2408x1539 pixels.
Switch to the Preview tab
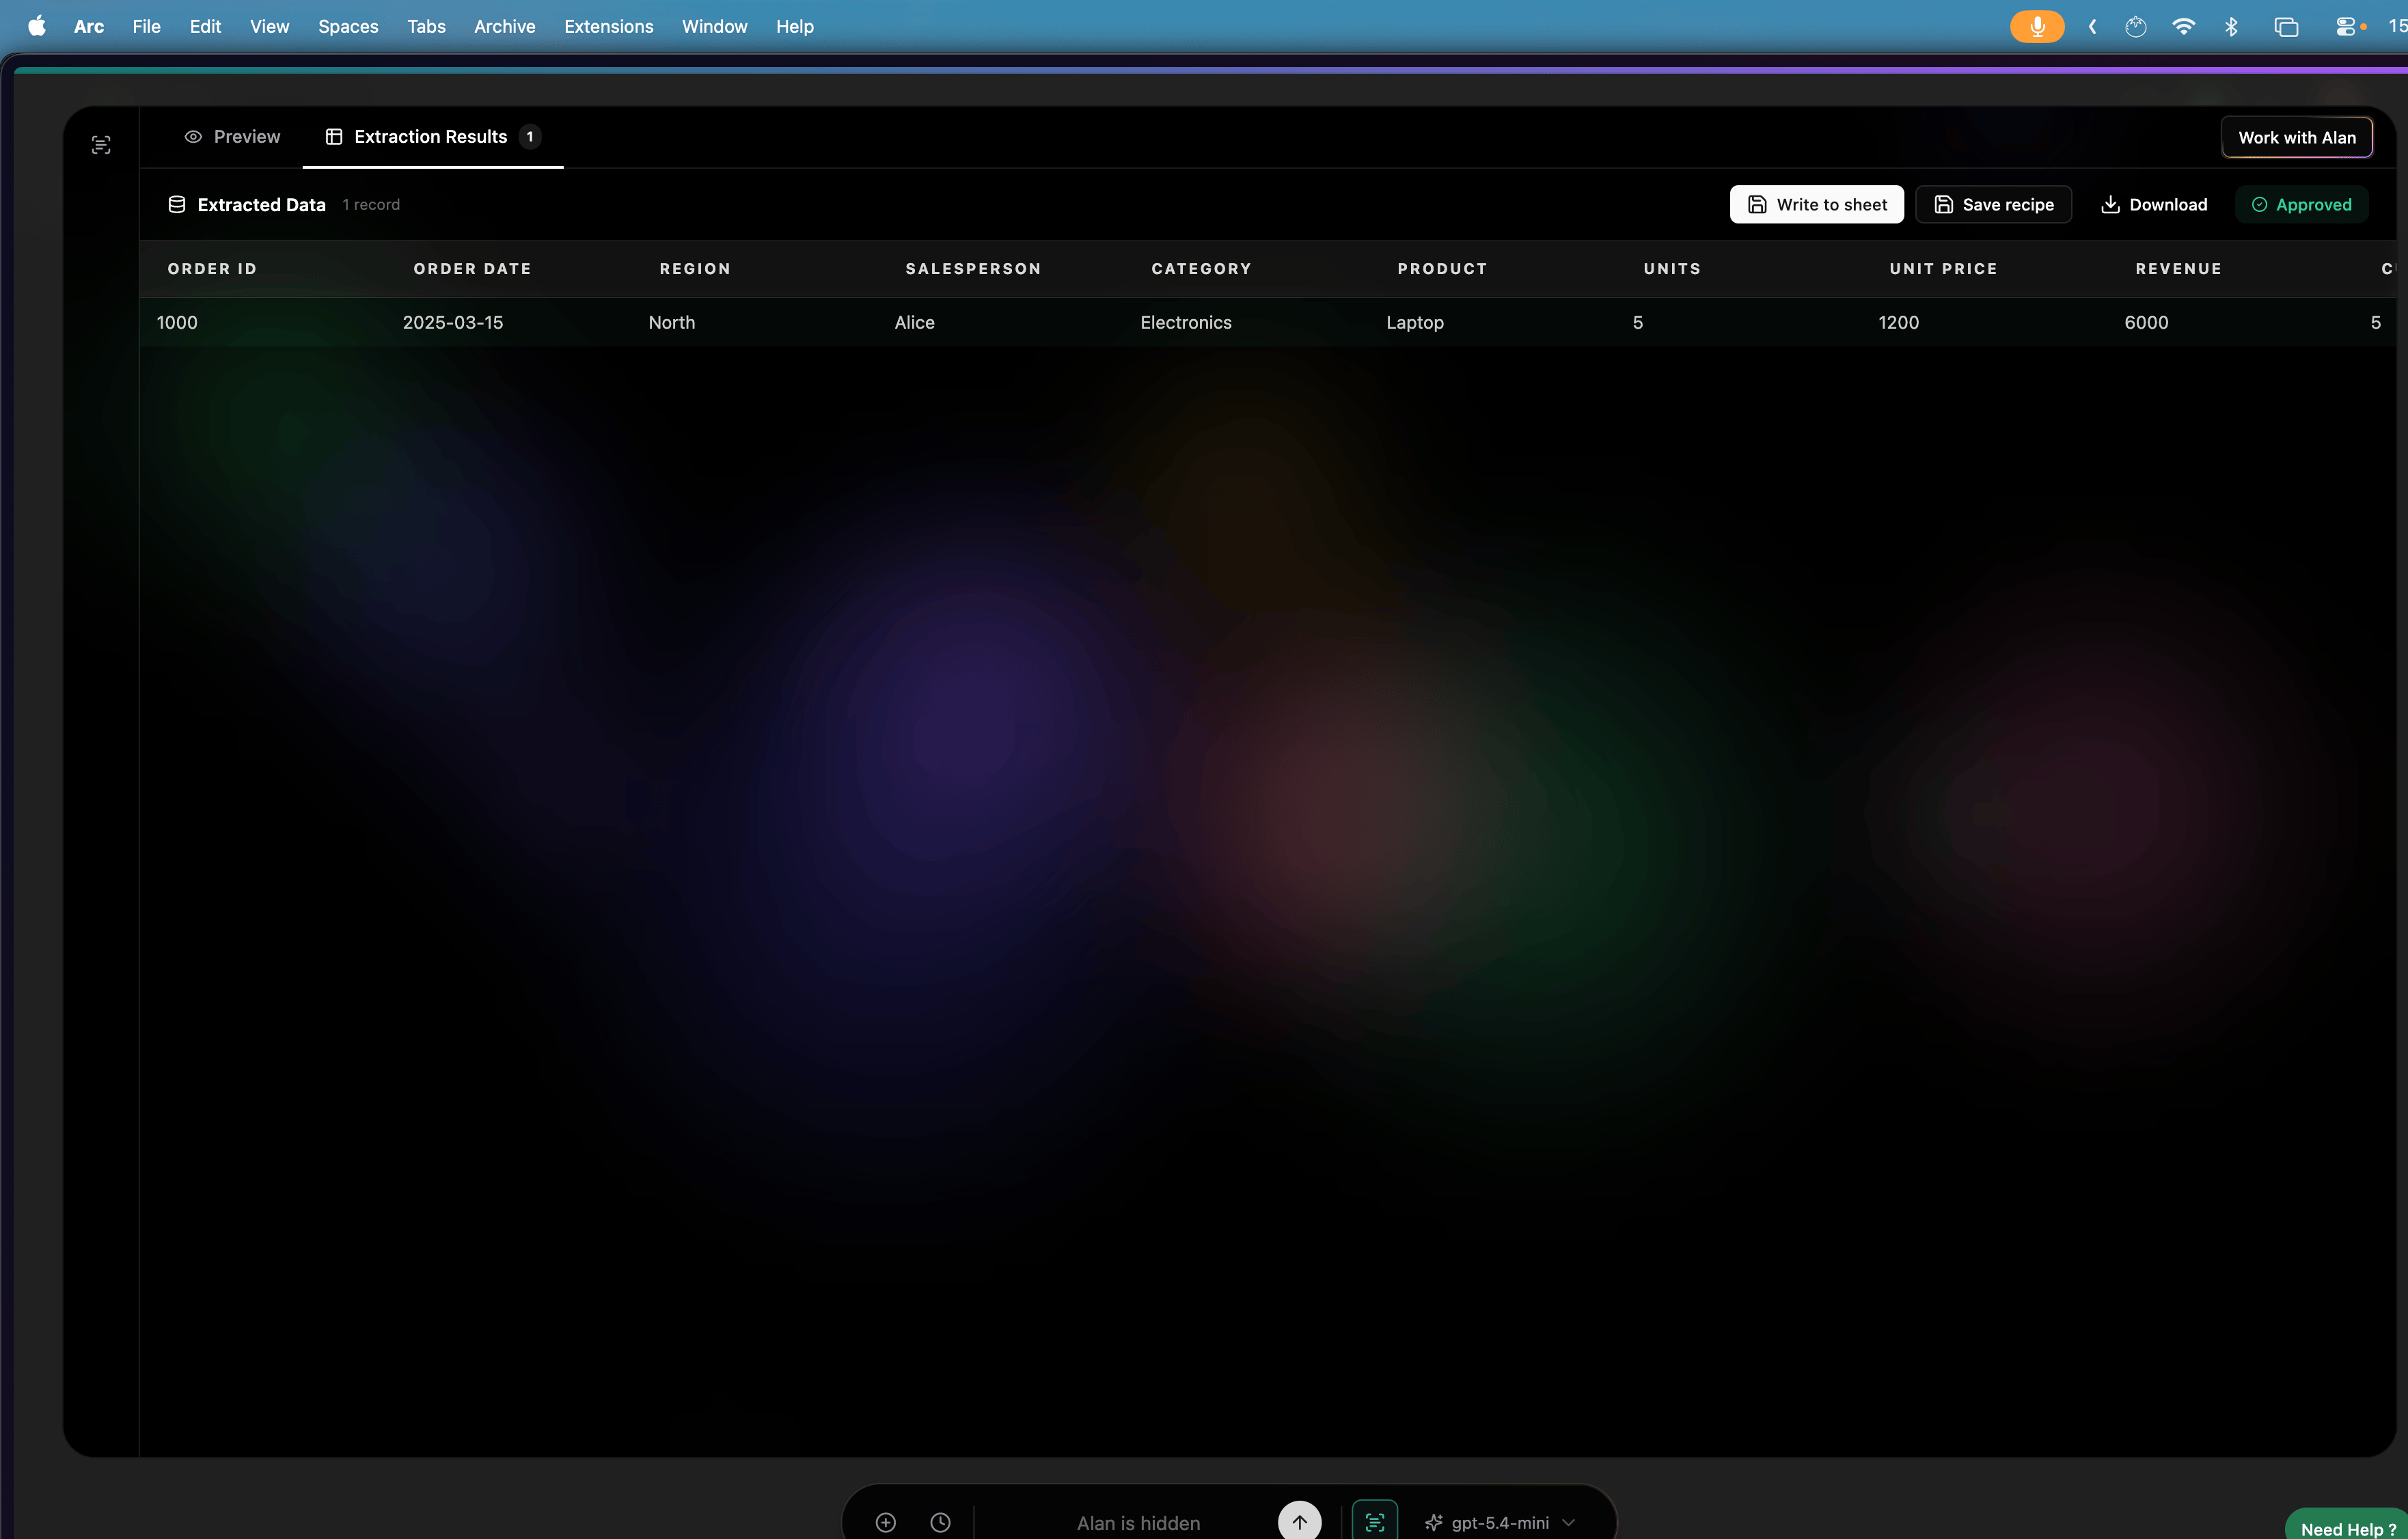(x=232, y=137)
